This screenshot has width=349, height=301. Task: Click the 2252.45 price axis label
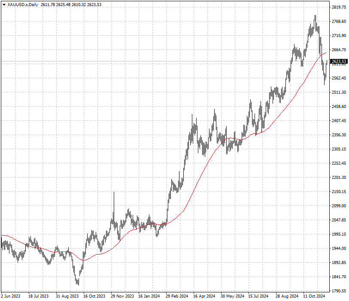(x=339, y=163)
